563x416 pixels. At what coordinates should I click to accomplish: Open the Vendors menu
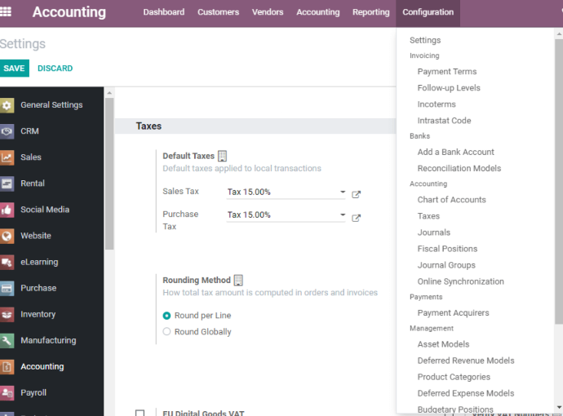click(x=268, y=12)
